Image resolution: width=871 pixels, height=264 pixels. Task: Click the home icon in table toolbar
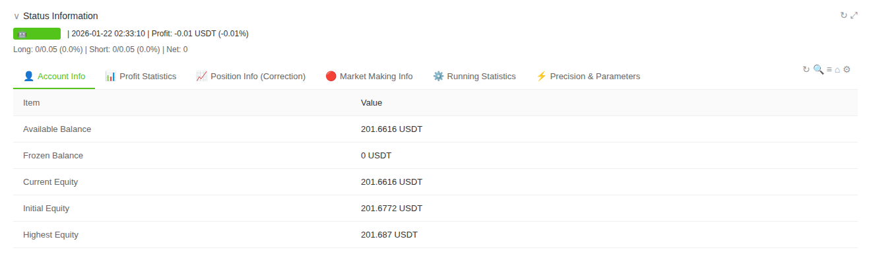pyautogui.click(x=837, y=69)
